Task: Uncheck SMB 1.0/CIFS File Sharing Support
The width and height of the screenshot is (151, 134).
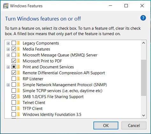Action: pyautogui.click(x=14, y=96)
